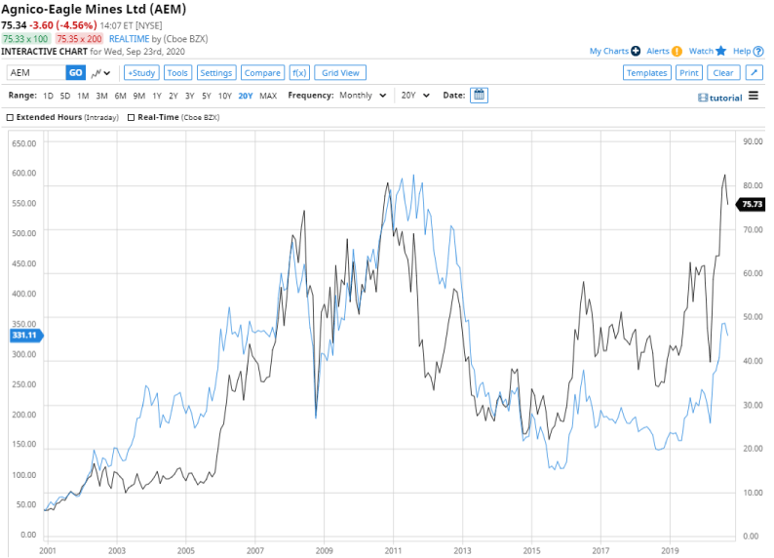Open the 20Y period dropdown
The height and width of the screenshot is (558, 774).
click(x=415, y=96)
